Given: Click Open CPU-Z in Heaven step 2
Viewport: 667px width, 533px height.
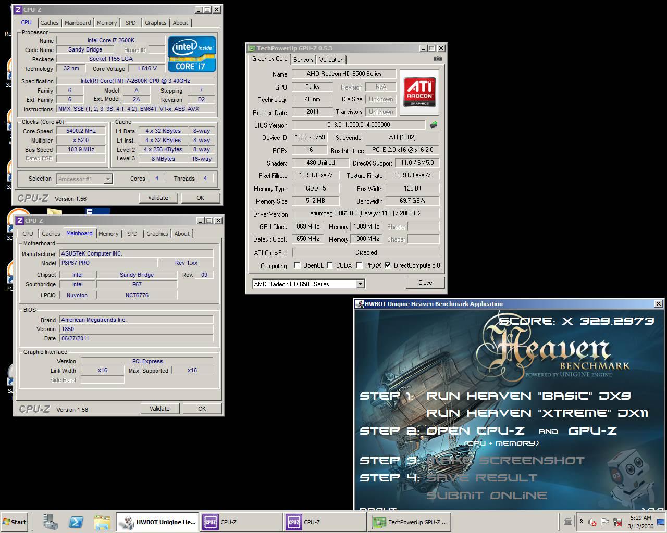Looking at the screenshot, I should [476, 431].
